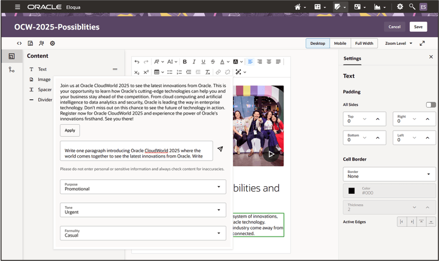This screenshot has height=261, width=439.
Task: Click the Save button
Action: tap(418, 27)
